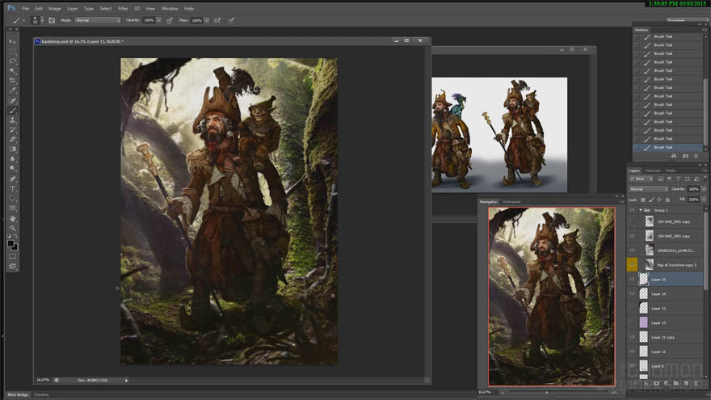
Task: Toggle pressure for size icon
Action: point(231,20)
